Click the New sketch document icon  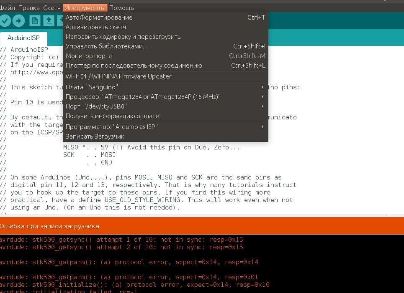[35, 21]
